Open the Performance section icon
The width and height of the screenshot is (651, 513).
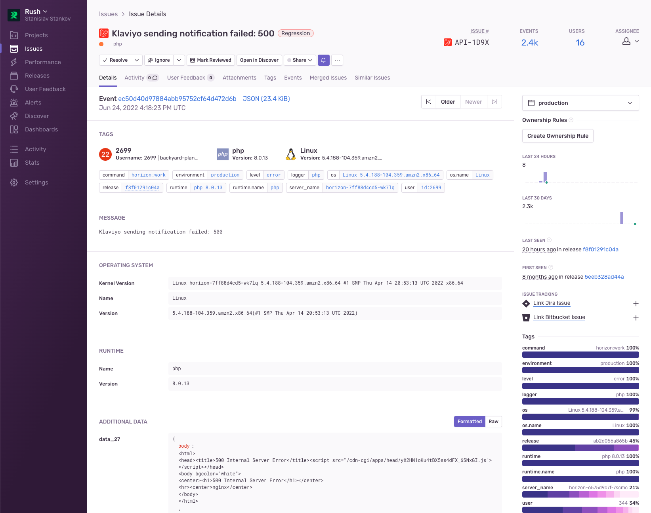coord(14,62)
